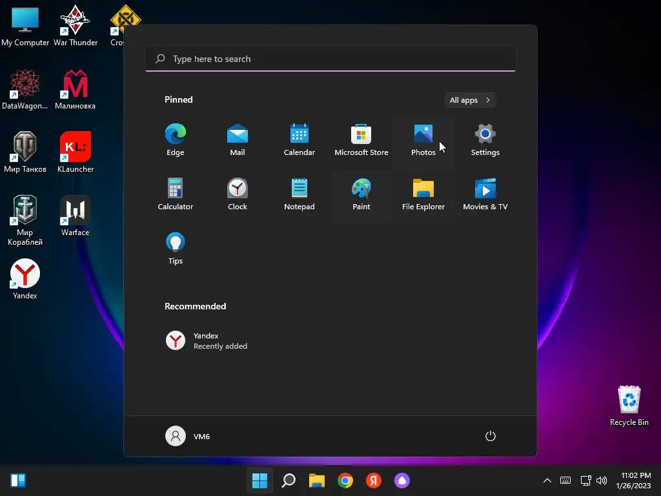The height and width of the screenshot is (496, 661).
Task: Select the Recycle Bin icon
Action: coord(629,406)
